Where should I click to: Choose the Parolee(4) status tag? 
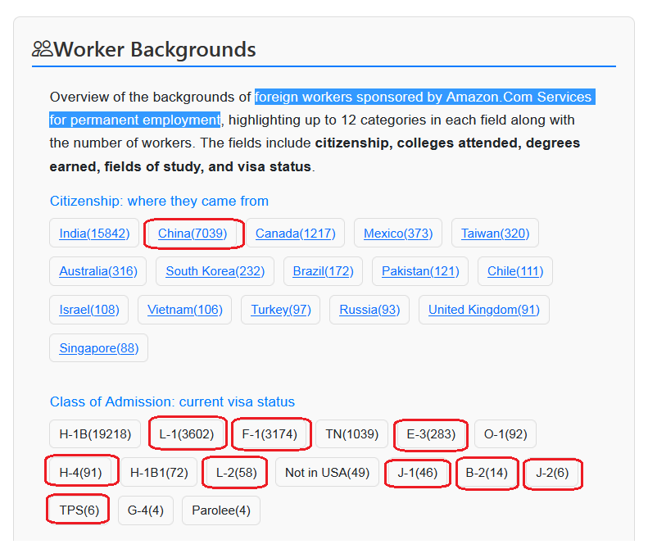click(x=221, y=510)
